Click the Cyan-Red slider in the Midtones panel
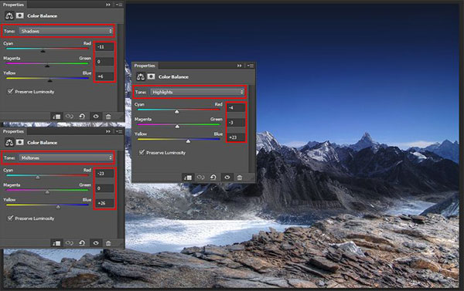The image size is (464, 291). [47, 176]
